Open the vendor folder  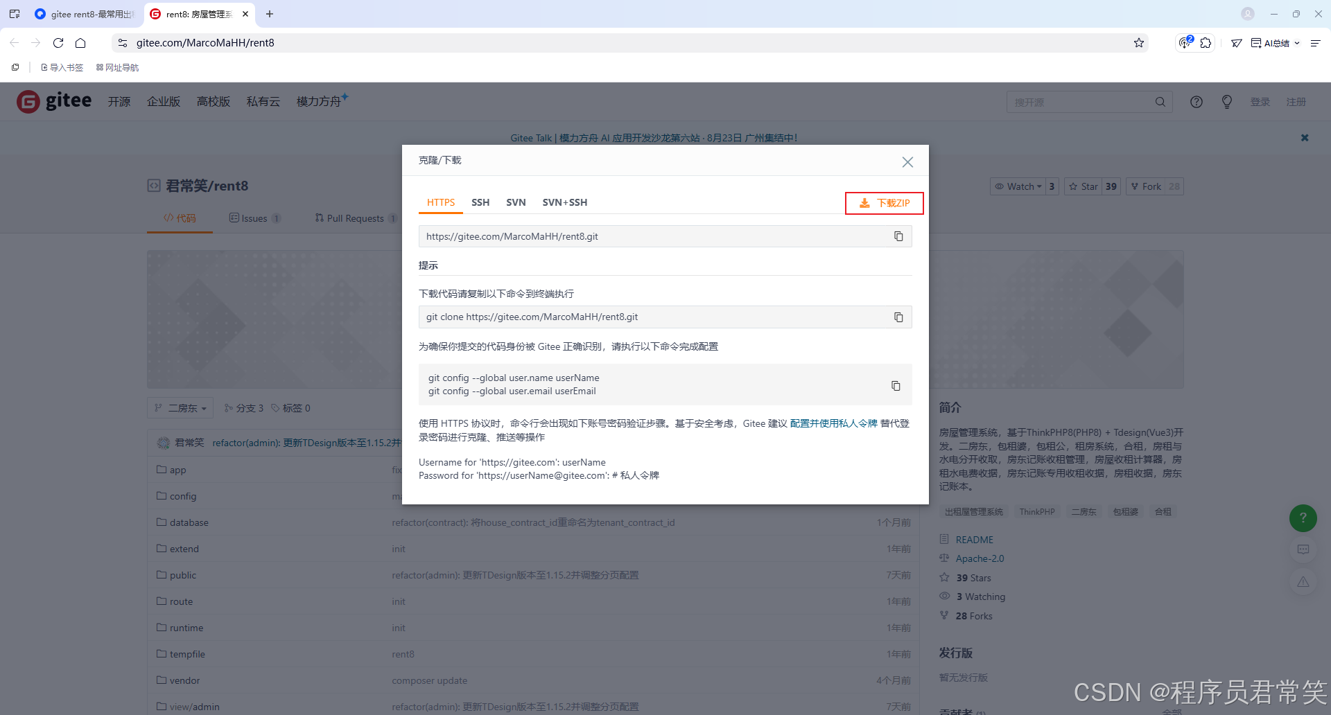(x=184, y=680)
